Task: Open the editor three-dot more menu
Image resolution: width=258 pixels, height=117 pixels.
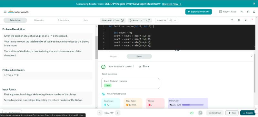Action: (251, 20)
